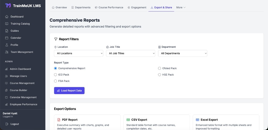Select the PDF Report export card

tap(87, 122)
